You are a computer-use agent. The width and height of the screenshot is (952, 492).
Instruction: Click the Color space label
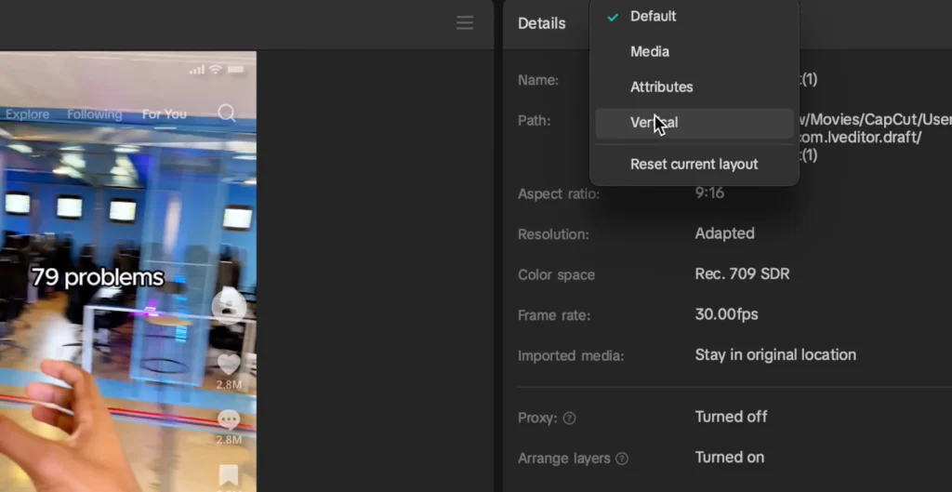click(556, 275)
